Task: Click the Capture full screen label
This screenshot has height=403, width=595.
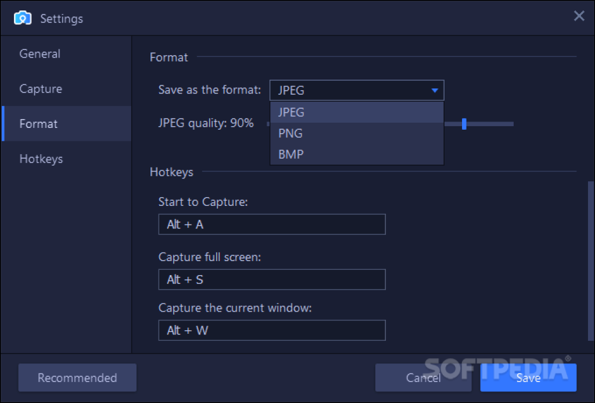Action: [x=209, y=257]
